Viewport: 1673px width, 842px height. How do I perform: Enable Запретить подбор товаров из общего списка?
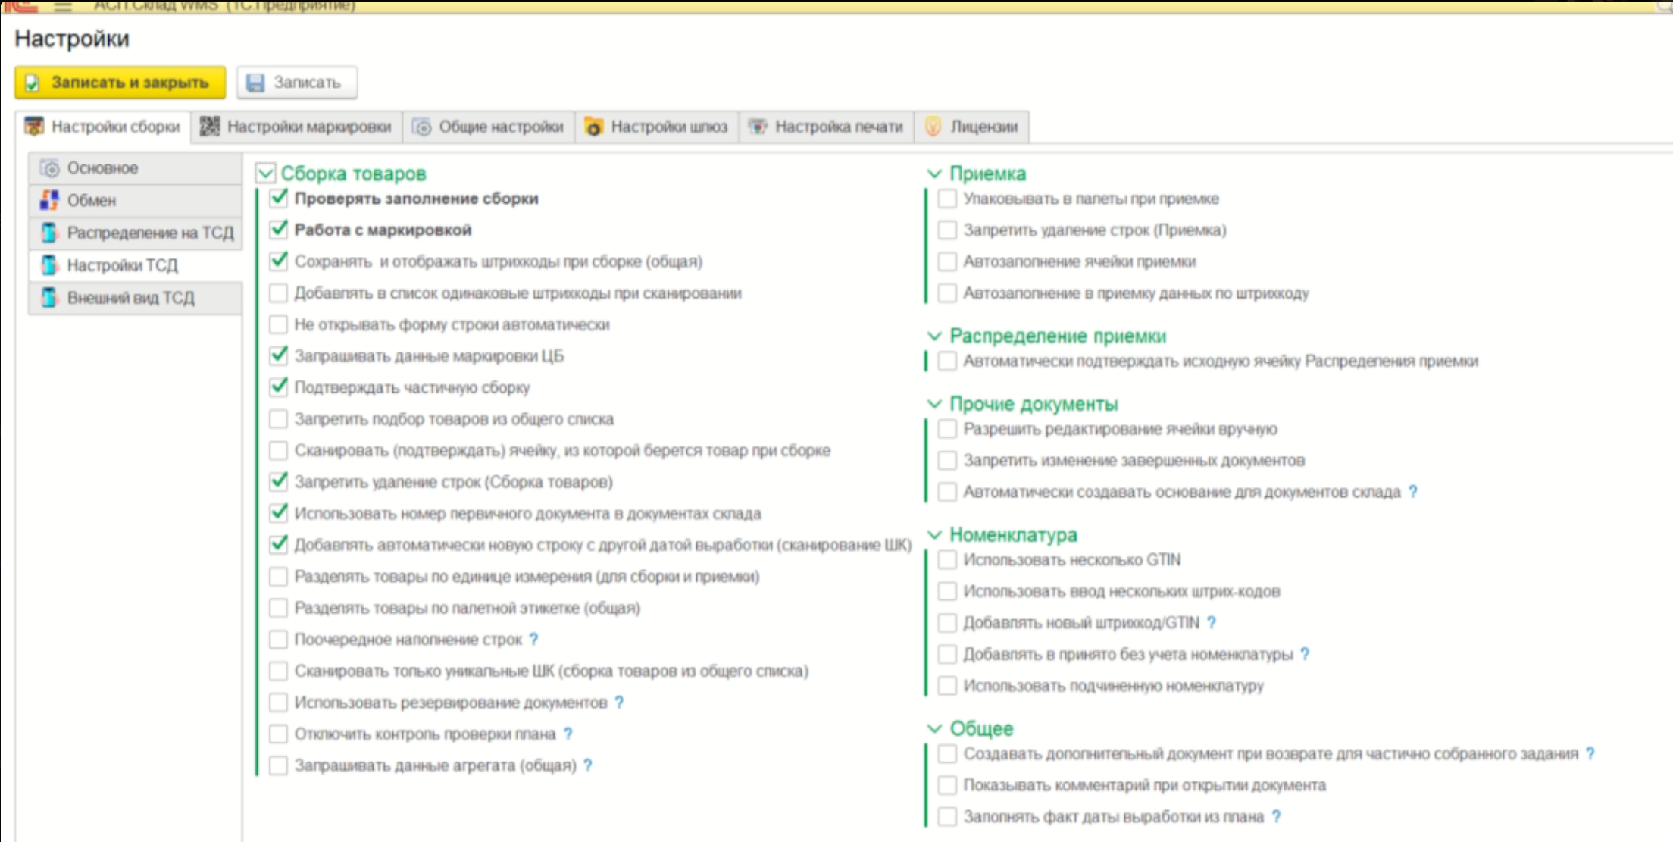pos(279,419)
